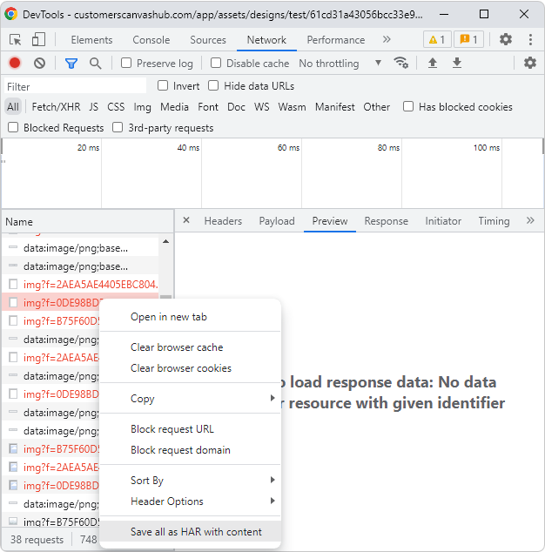Viewport: 545px width, 552px height.
Task: Import HAR file upload arrow icon
Action: point(433,63)
